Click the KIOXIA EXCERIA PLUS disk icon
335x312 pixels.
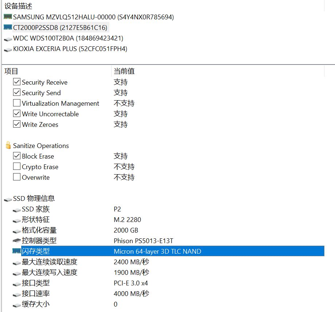[8, 49]
